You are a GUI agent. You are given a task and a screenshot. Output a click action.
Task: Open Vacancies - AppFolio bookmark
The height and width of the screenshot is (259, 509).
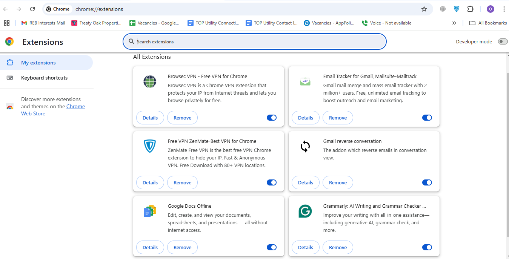click(x=329, y=23)
